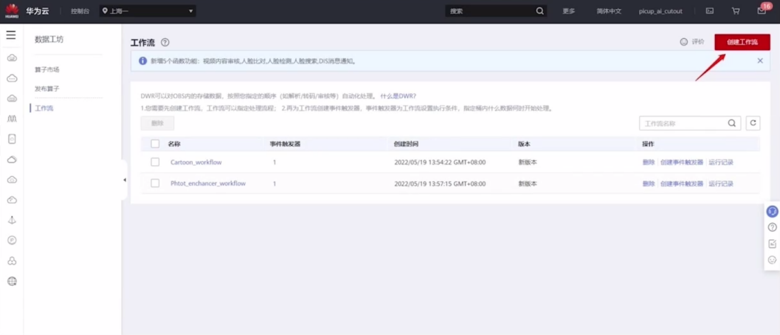Open the 什么是DWR? link
The height and width of the screenshot is (335, 780).
(398, 96)
